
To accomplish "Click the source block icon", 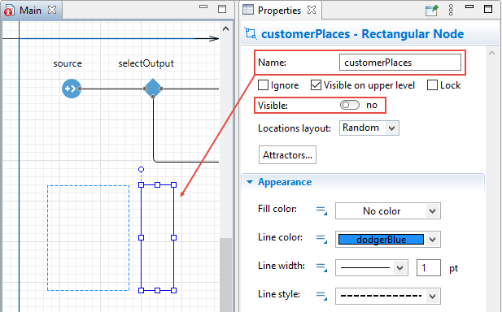I will click(x=72, y=89).
